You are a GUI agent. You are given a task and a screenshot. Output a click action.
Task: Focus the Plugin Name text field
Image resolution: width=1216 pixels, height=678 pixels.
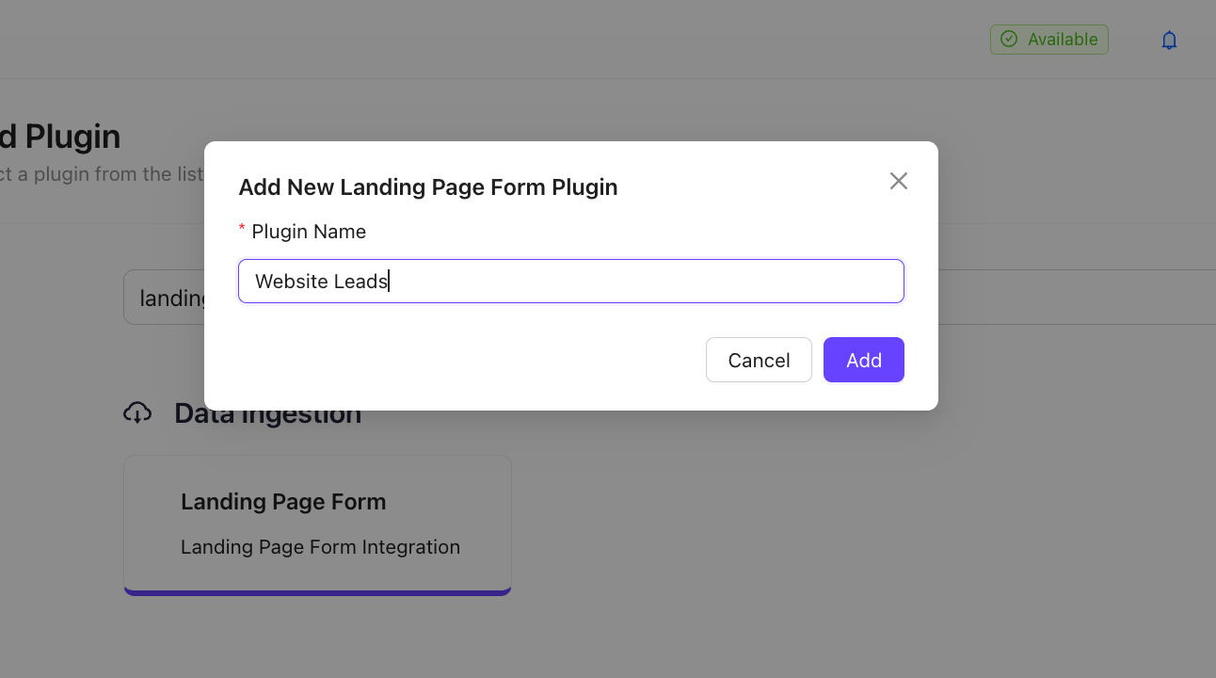point(570,282)
